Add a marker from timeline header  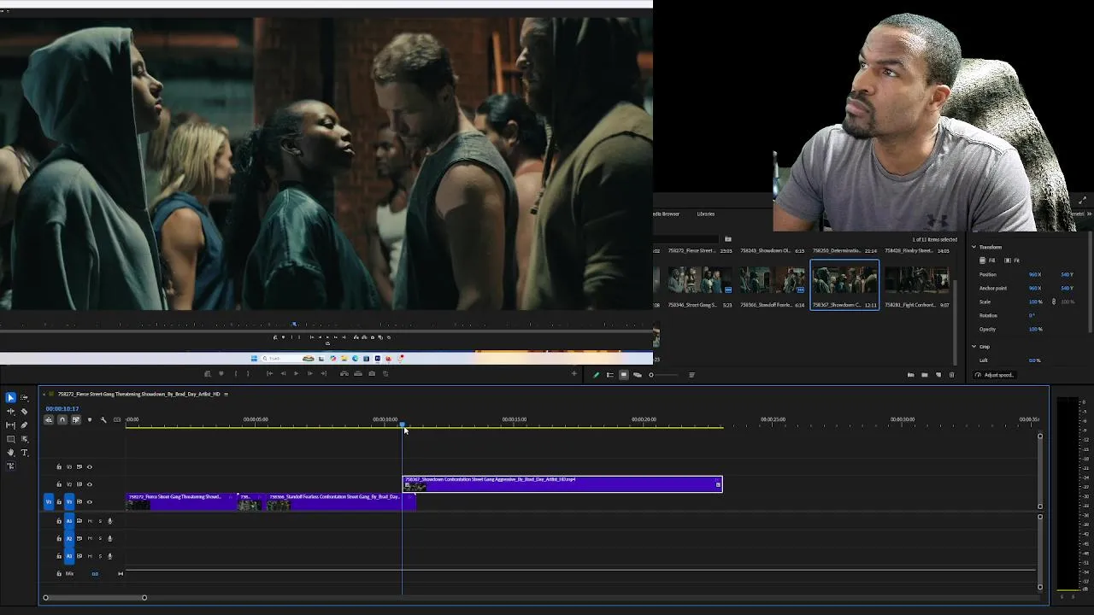pos(90,419)
